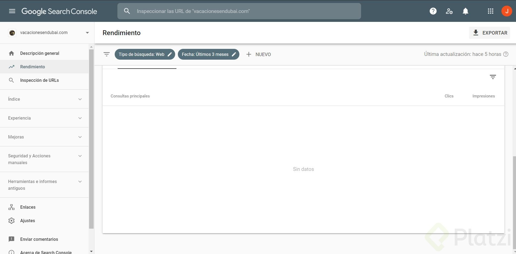
Task: Click the Fecha: Últimos 3 meses chip
Action: pos(209,54)
